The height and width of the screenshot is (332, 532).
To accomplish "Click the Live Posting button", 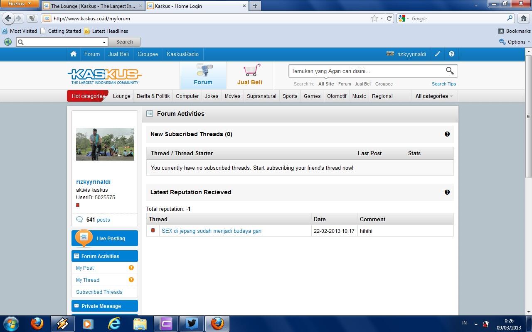I will (x=105, y=238).
